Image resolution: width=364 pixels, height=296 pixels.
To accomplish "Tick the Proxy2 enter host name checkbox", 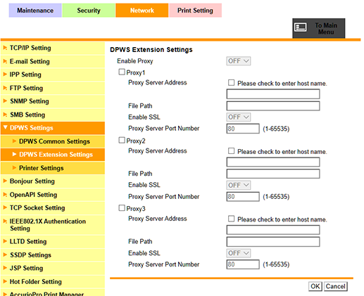I will [x=231, y=150].
